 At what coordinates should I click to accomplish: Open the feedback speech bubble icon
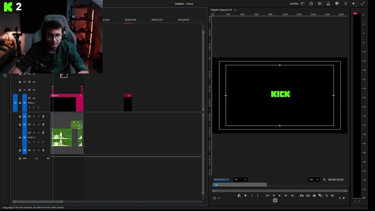pyautogui.click(x=337, y=4)
